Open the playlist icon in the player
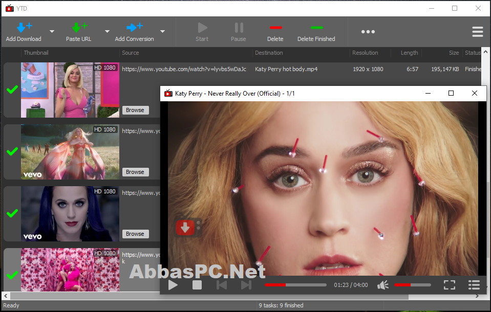 point(474,285)
